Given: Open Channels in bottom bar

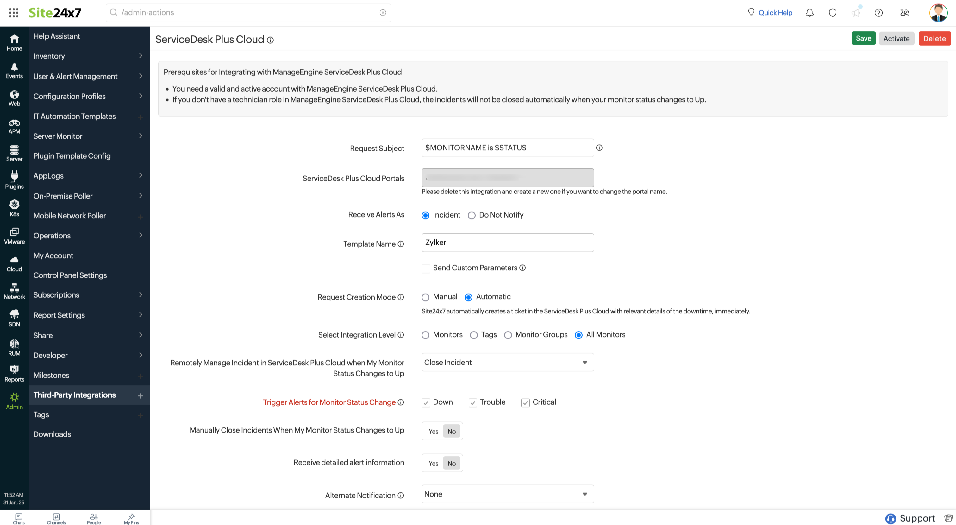Looking at the screenshot, I should click(x=56, y=519).
